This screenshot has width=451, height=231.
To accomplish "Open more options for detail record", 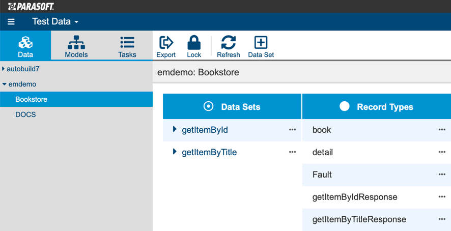I will click(x=442, y=152).
